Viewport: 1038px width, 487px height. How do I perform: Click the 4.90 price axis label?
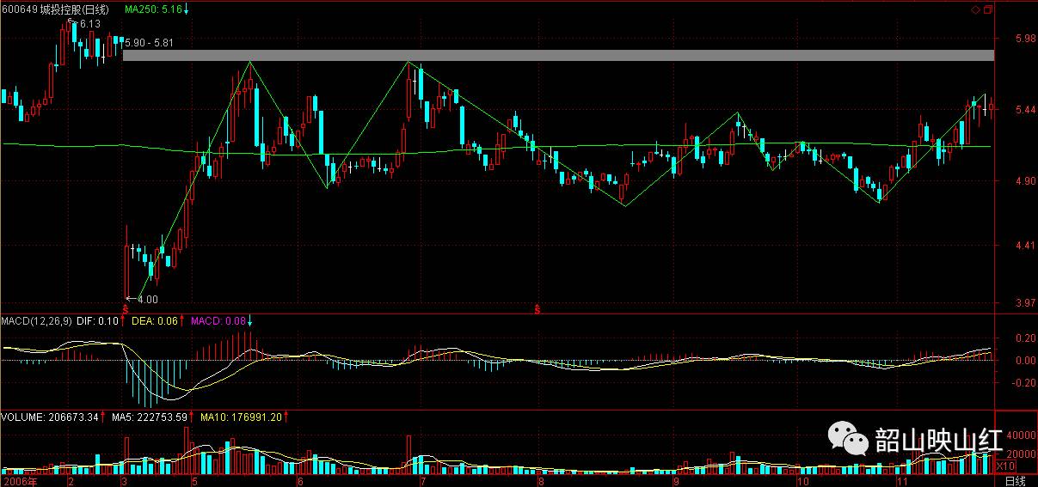pos(1025,181)
